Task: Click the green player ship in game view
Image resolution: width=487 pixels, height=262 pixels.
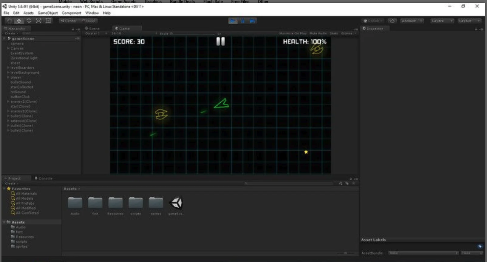Action: tap(222, 103)
